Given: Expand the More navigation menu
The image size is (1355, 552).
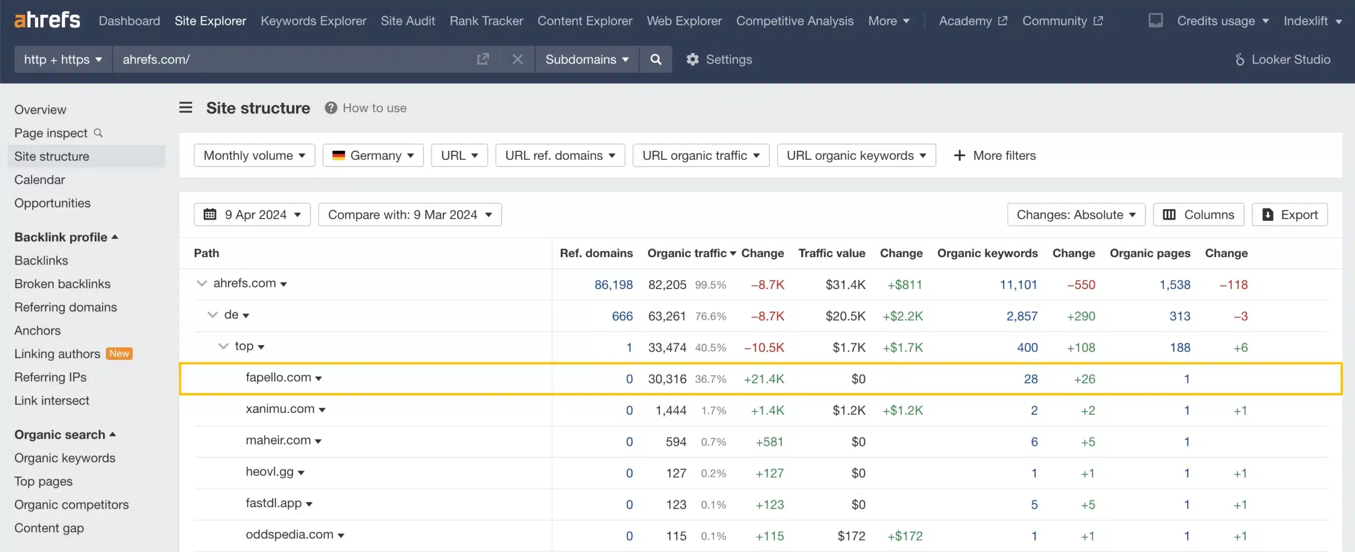Looking at the screenshot, I should click(889, 21).
